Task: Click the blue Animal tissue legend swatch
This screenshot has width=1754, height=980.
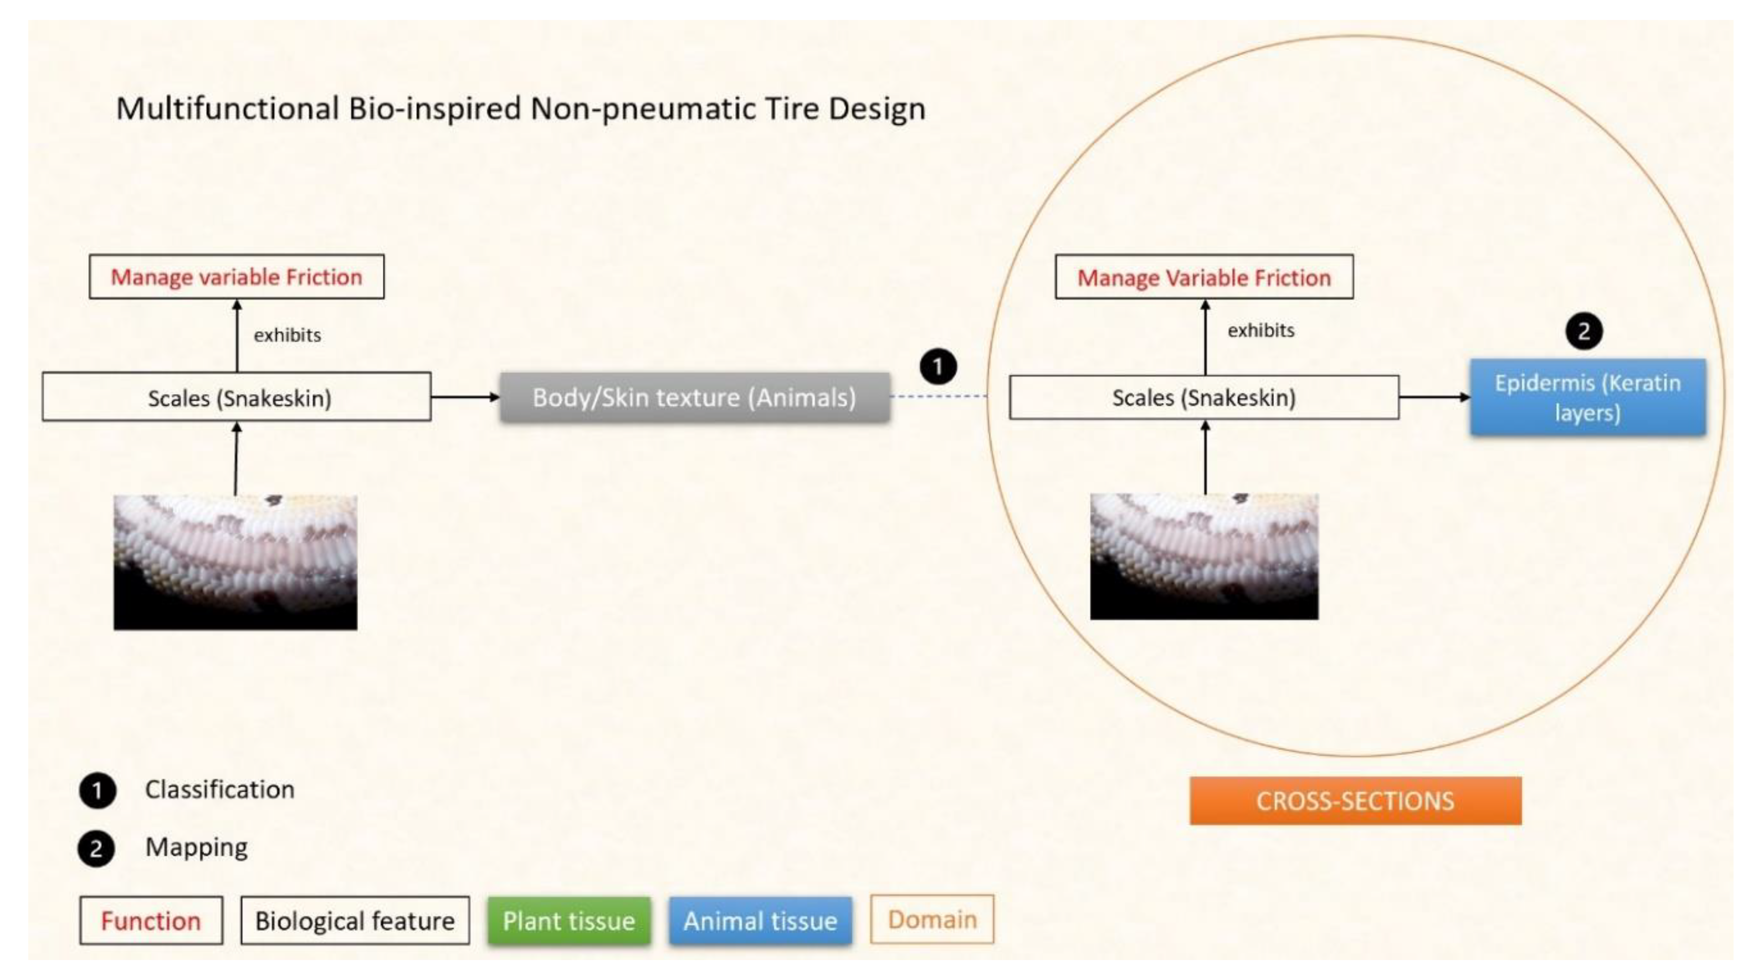Action: click(760, 921)
